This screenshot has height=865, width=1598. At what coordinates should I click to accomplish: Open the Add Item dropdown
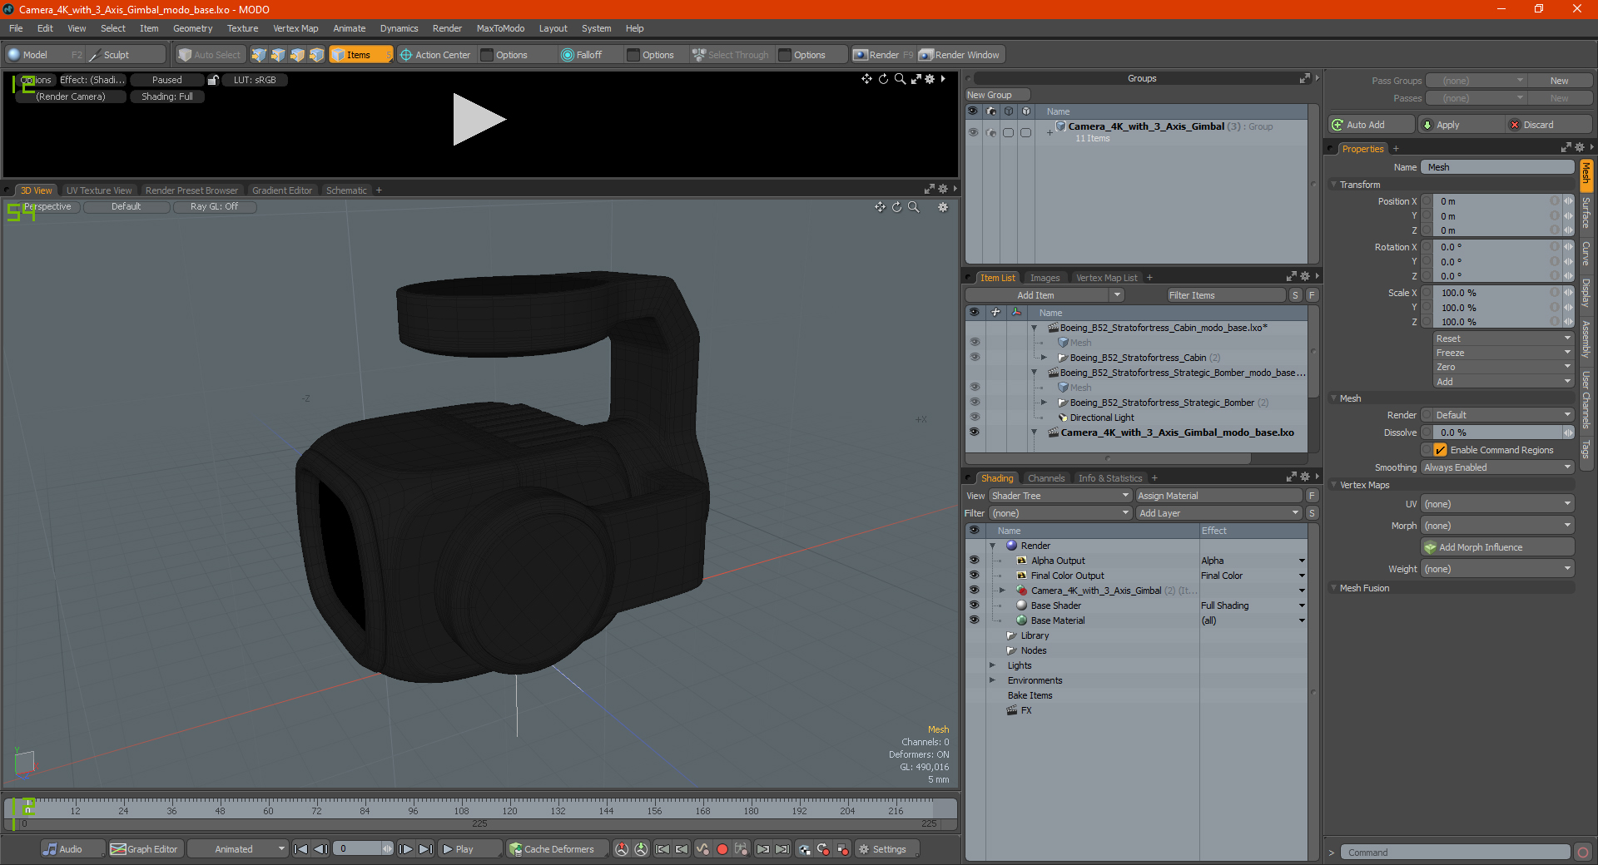(x=1045, y=295)
